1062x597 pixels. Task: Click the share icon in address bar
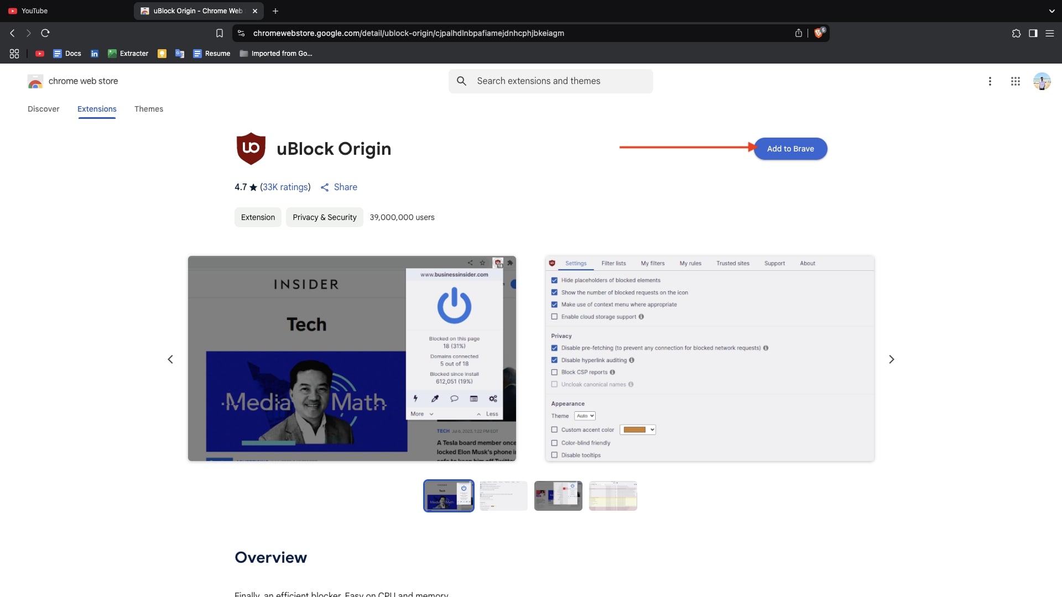coord(798,33)
